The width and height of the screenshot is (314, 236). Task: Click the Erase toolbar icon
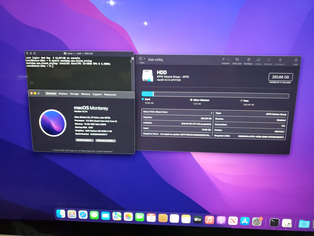258,60
